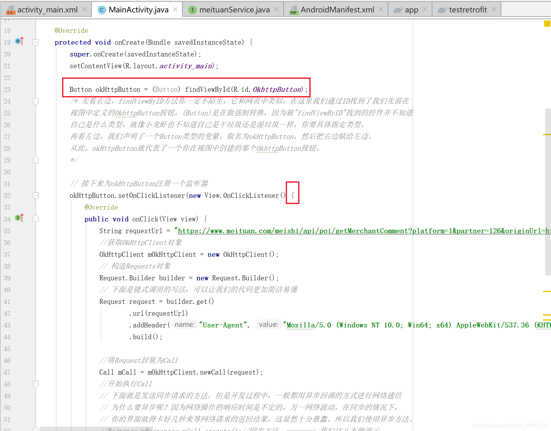
Task: Click the .url(requestUrl) call on line 42
Action: [158, 313]
